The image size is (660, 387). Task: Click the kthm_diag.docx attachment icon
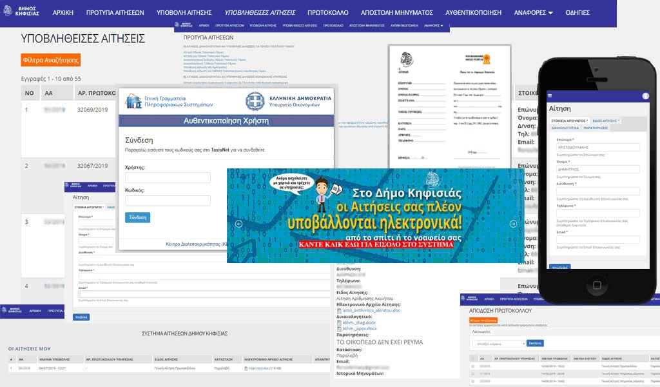(340, 322)
